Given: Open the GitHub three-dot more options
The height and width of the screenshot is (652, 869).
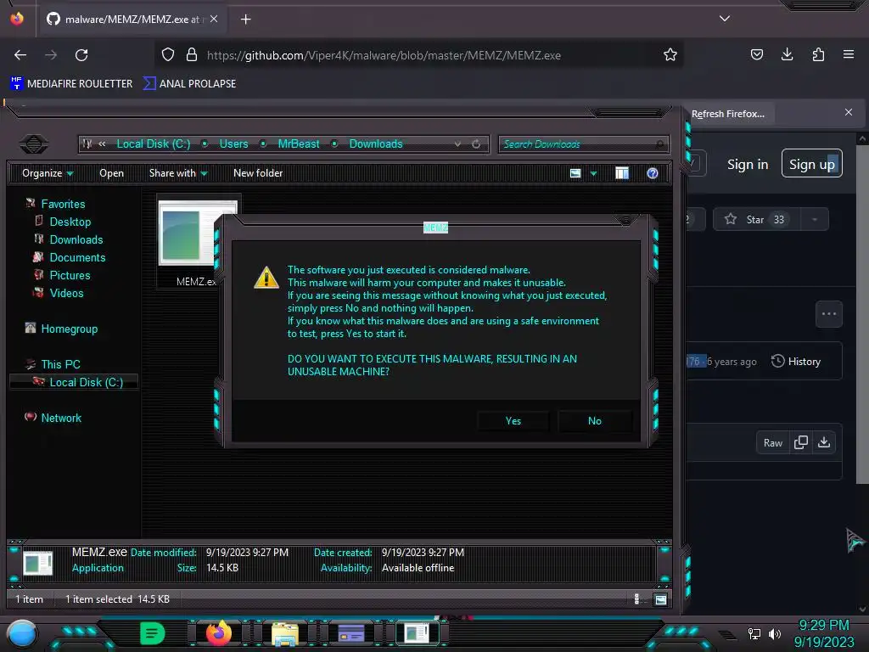Looking at the screenshot, I should pos(828,314).
